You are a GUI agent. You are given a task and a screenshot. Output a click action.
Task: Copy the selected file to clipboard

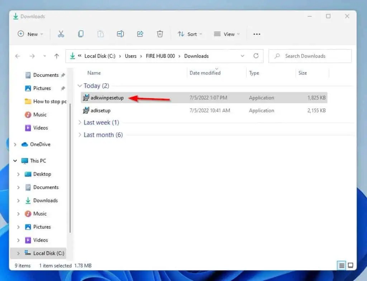click(x=81, y=34)
